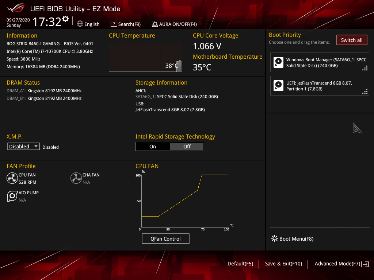The height and width of the screenshot is (280, 374).
Task: Open date and time settings gear
Action: (65, 19)
